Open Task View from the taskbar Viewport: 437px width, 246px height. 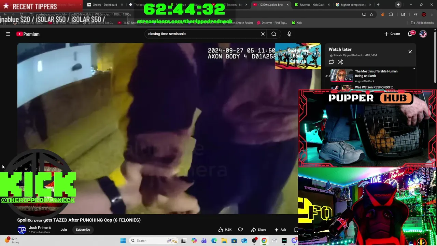(x=184, y=241)
